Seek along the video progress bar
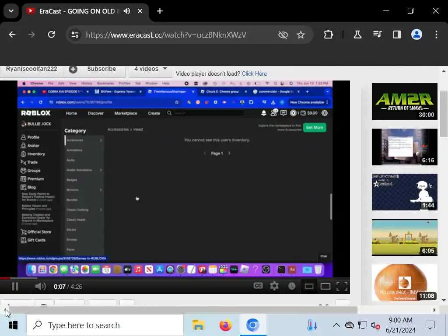Viewport: 448px width, 336px height. pyautogui.click(x=175, y=278)
